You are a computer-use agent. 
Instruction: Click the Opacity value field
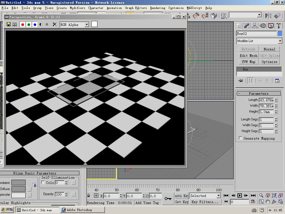tap(60, 194)
